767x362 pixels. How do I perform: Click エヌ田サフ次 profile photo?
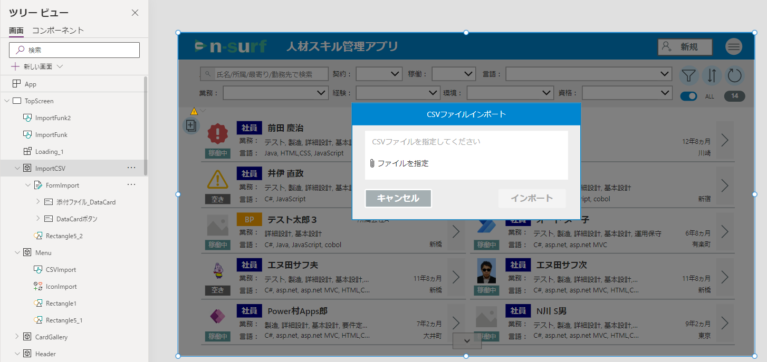[x=486, y=271]
